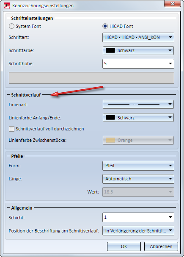The width and height of the screenshot is (184, 257).
Task: Open the Schriftfarbe color dropdown
Action: click(x=138, y=50)
